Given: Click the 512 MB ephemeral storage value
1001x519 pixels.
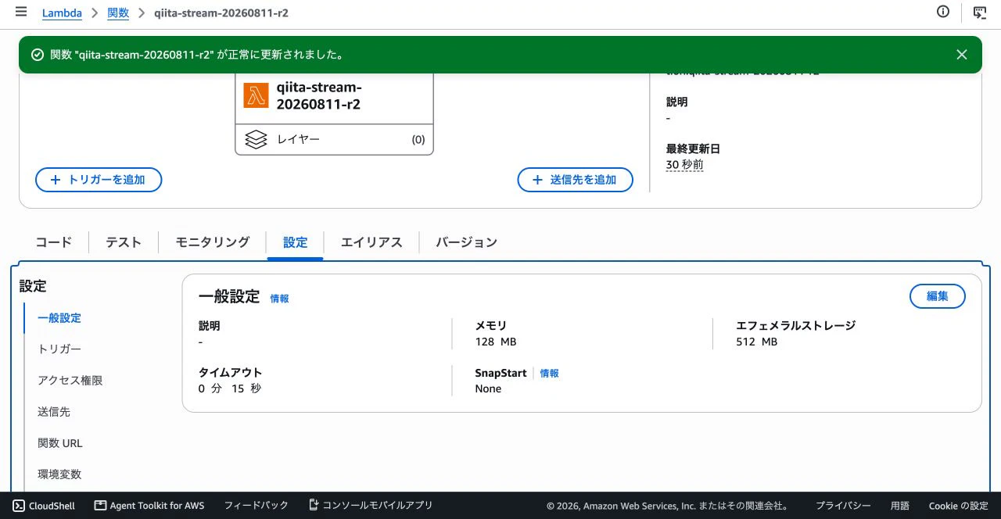Looking at the screenshot, I should tap(757, 342).
